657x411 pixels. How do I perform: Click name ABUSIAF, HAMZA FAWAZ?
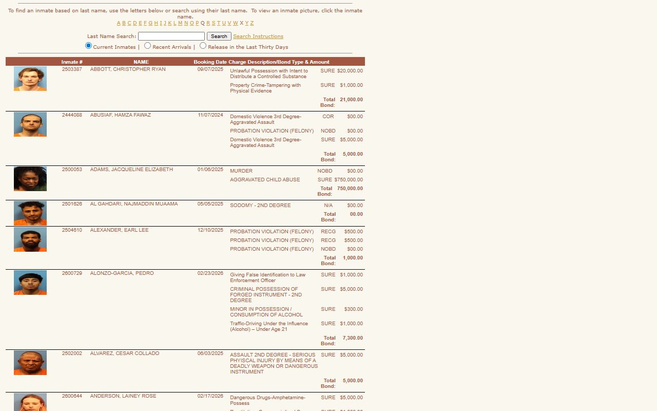click(121, 115)
